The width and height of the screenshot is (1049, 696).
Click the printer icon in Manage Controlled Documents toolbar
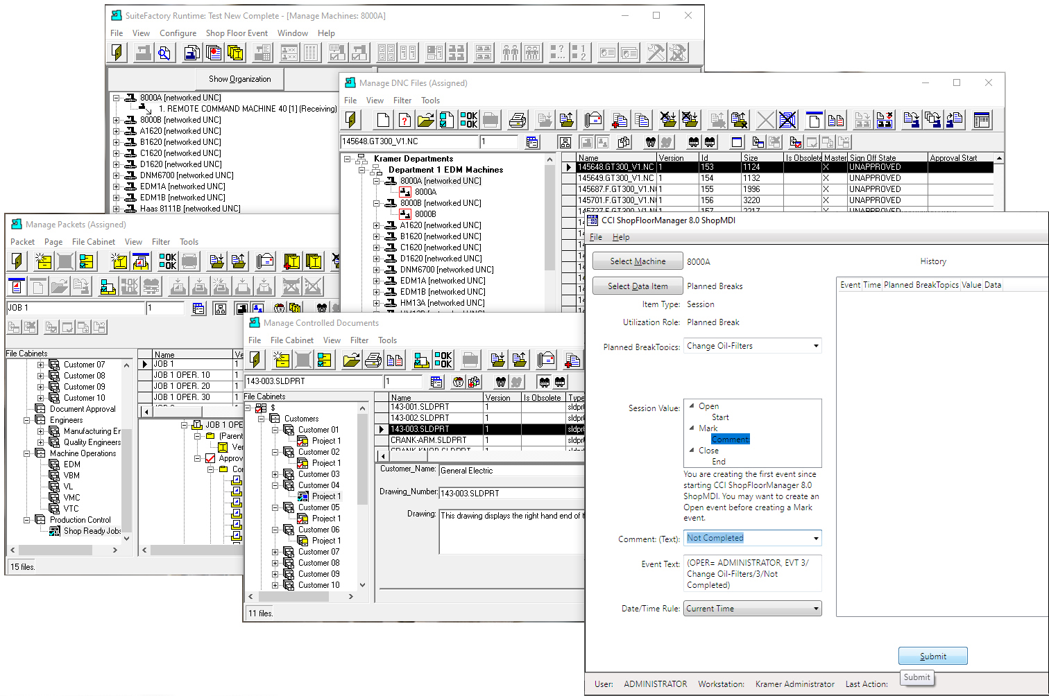373,360
